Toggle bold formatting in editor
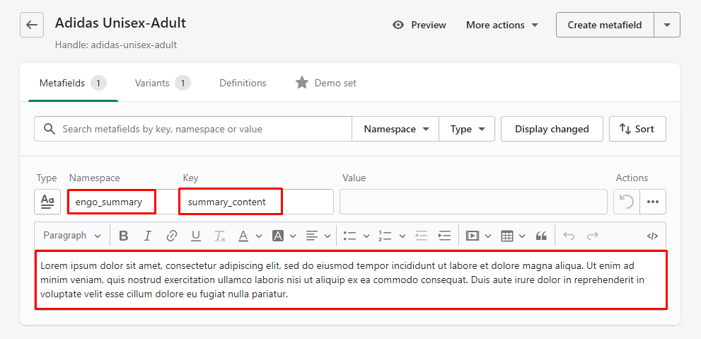 point(124,236)
